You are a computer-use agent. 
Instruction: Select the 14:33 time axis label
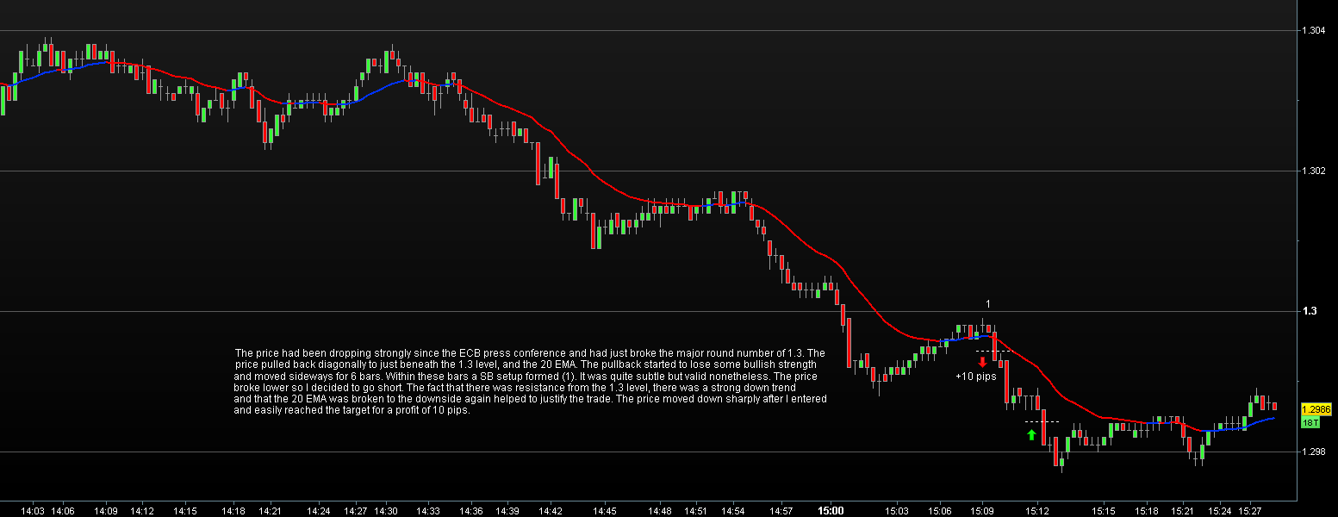pyautogui.click(x=428, y=511)
